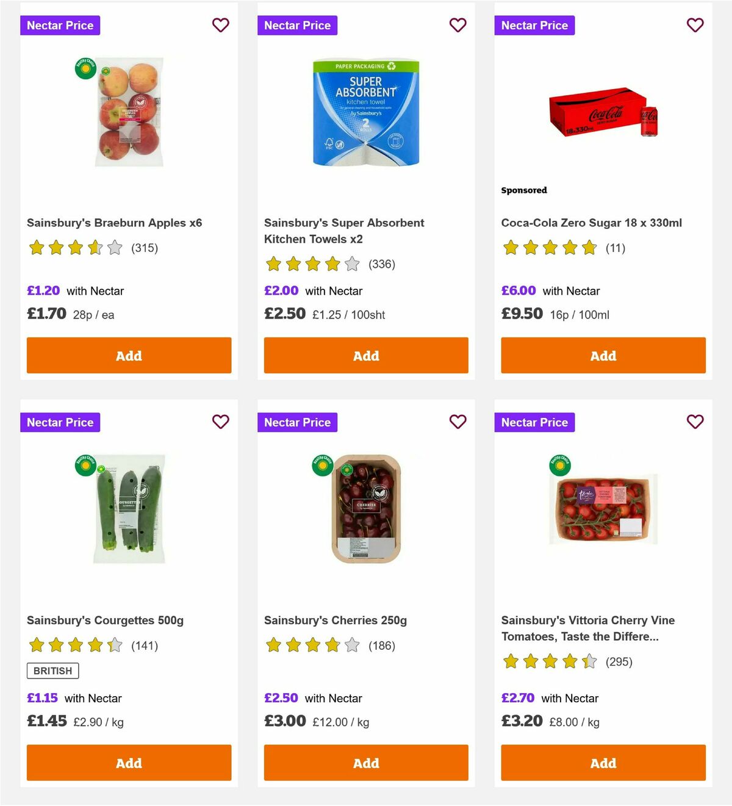The width and height of the screenshot is (732, 806).
Task: Click the Healthy Choice badge on the cherries image
Action: tap(323, 466)
